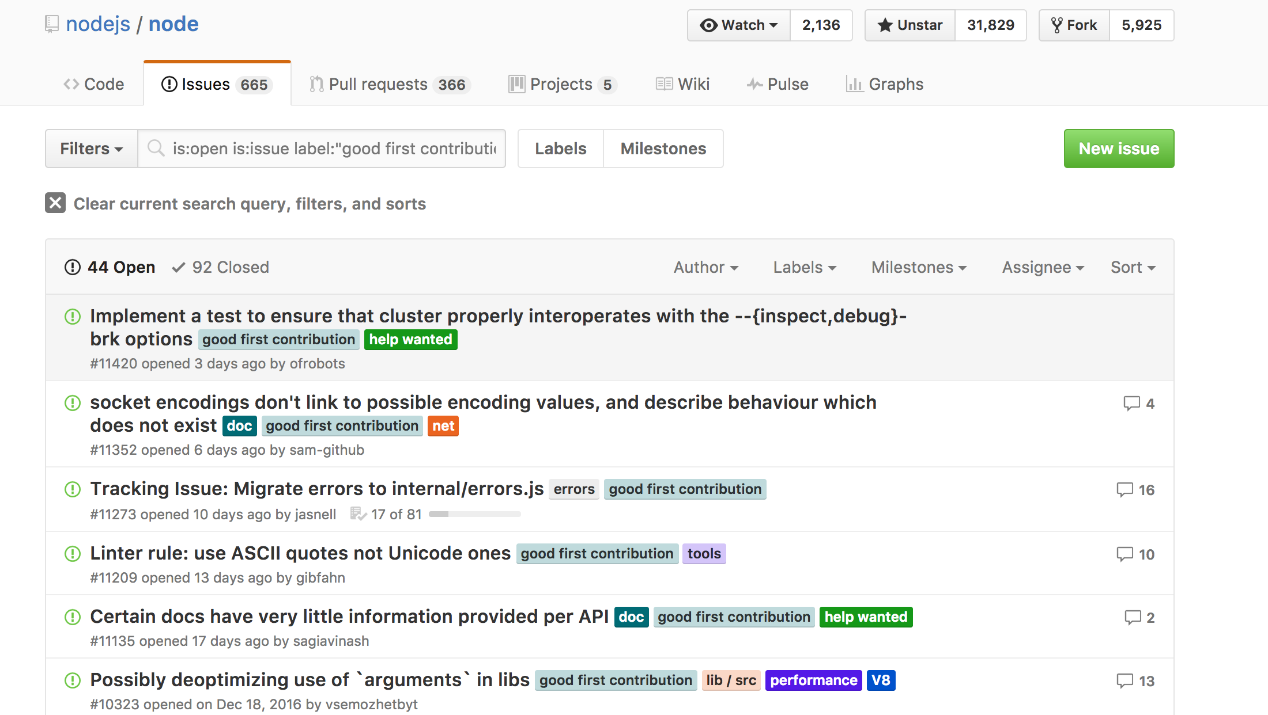1268x715 pixels.
Task: Open the Watch dropdown
Action: [739, 25]
